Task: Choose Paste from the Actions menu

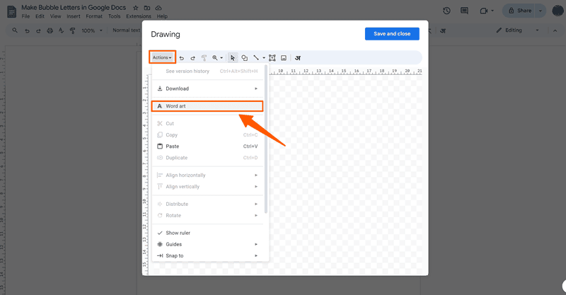Action: click(x=172, y=146)
